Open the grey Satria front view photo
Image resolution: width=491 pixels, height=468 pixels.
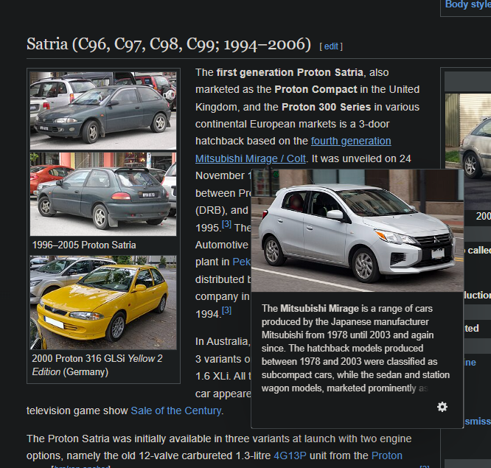click(x=103, y=111)
